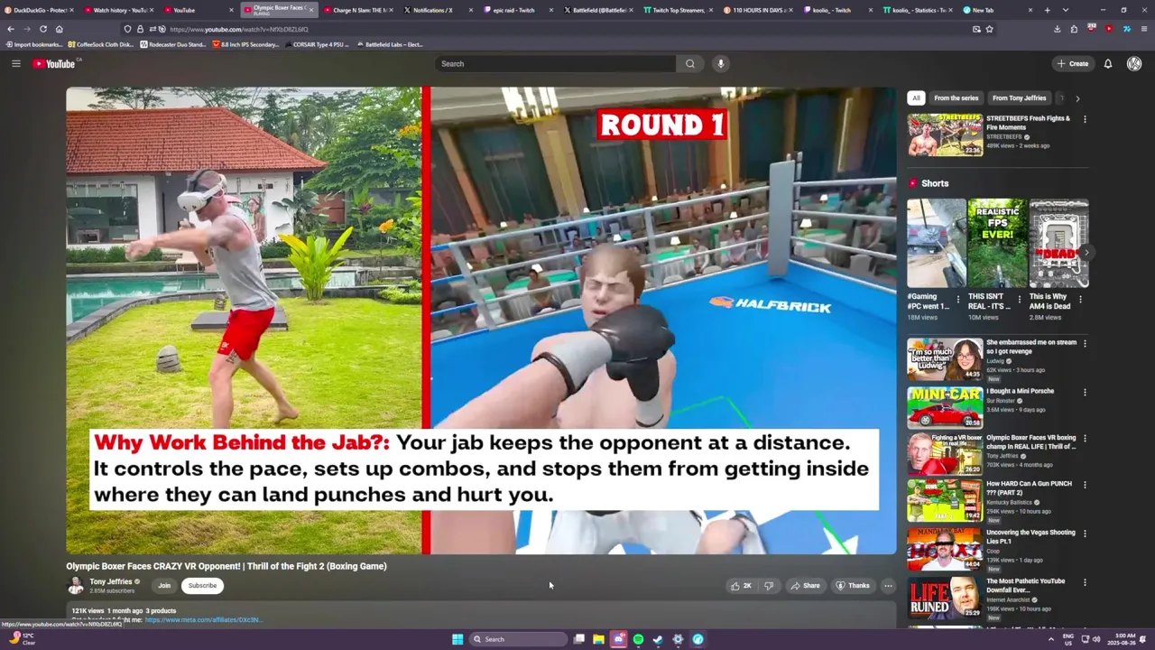Start voice search with microphone icon
This screenshot has width=1155, height=650.
pyautogui.click(x=720, y=63)
